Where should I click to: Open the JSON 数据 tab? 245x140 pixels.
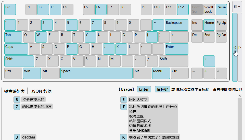pyautogui.click(x=42, y=91)
